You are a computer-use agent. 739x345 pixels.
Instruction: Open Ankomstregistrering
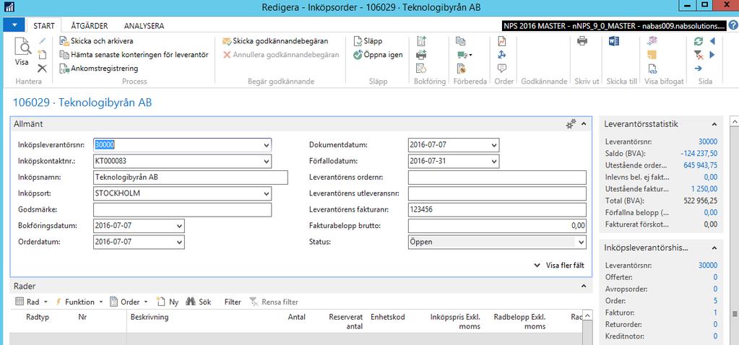(x=99, y=69)
